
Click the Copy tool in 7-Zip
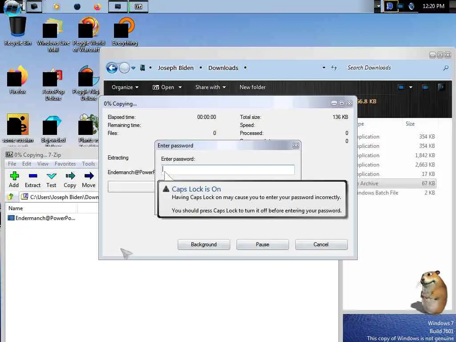[70, 180]
